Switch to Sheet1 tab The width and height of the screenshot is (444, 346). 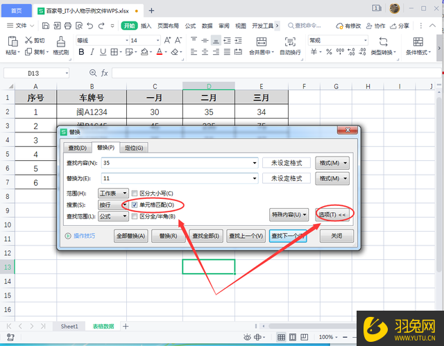(69, 326)
